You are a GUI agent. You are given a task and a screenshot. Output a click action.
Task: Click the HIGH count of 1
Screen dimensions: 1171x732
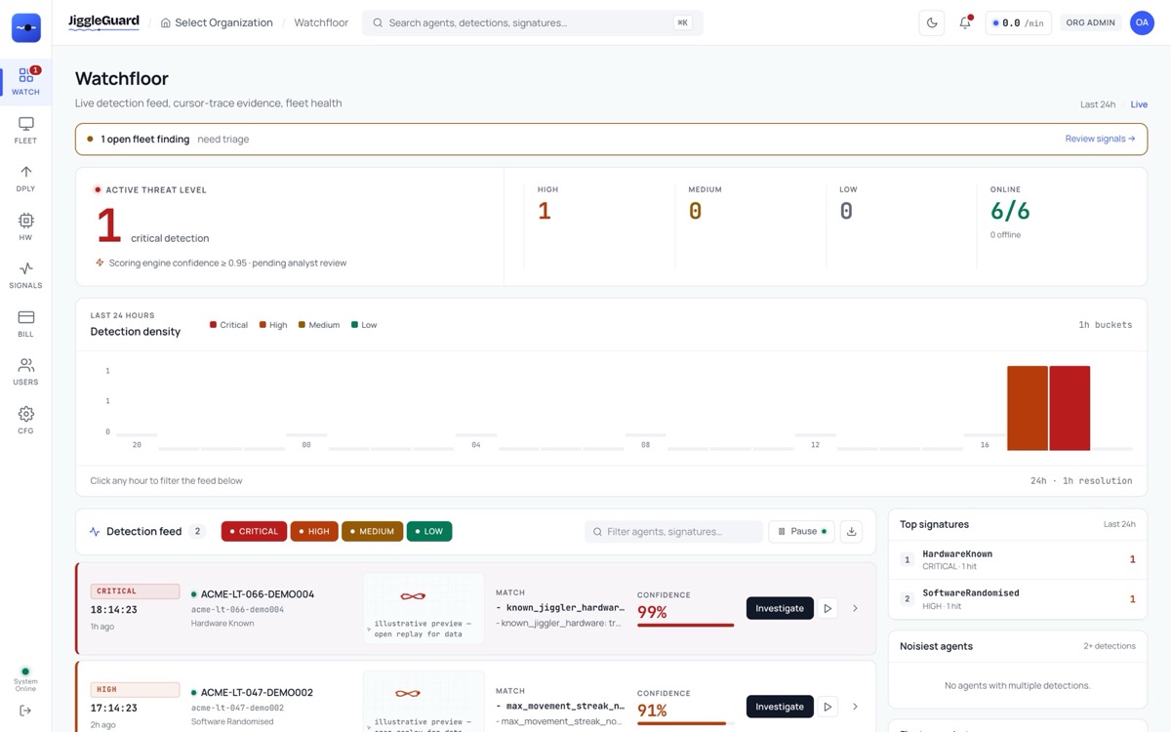tap(545, 211)
